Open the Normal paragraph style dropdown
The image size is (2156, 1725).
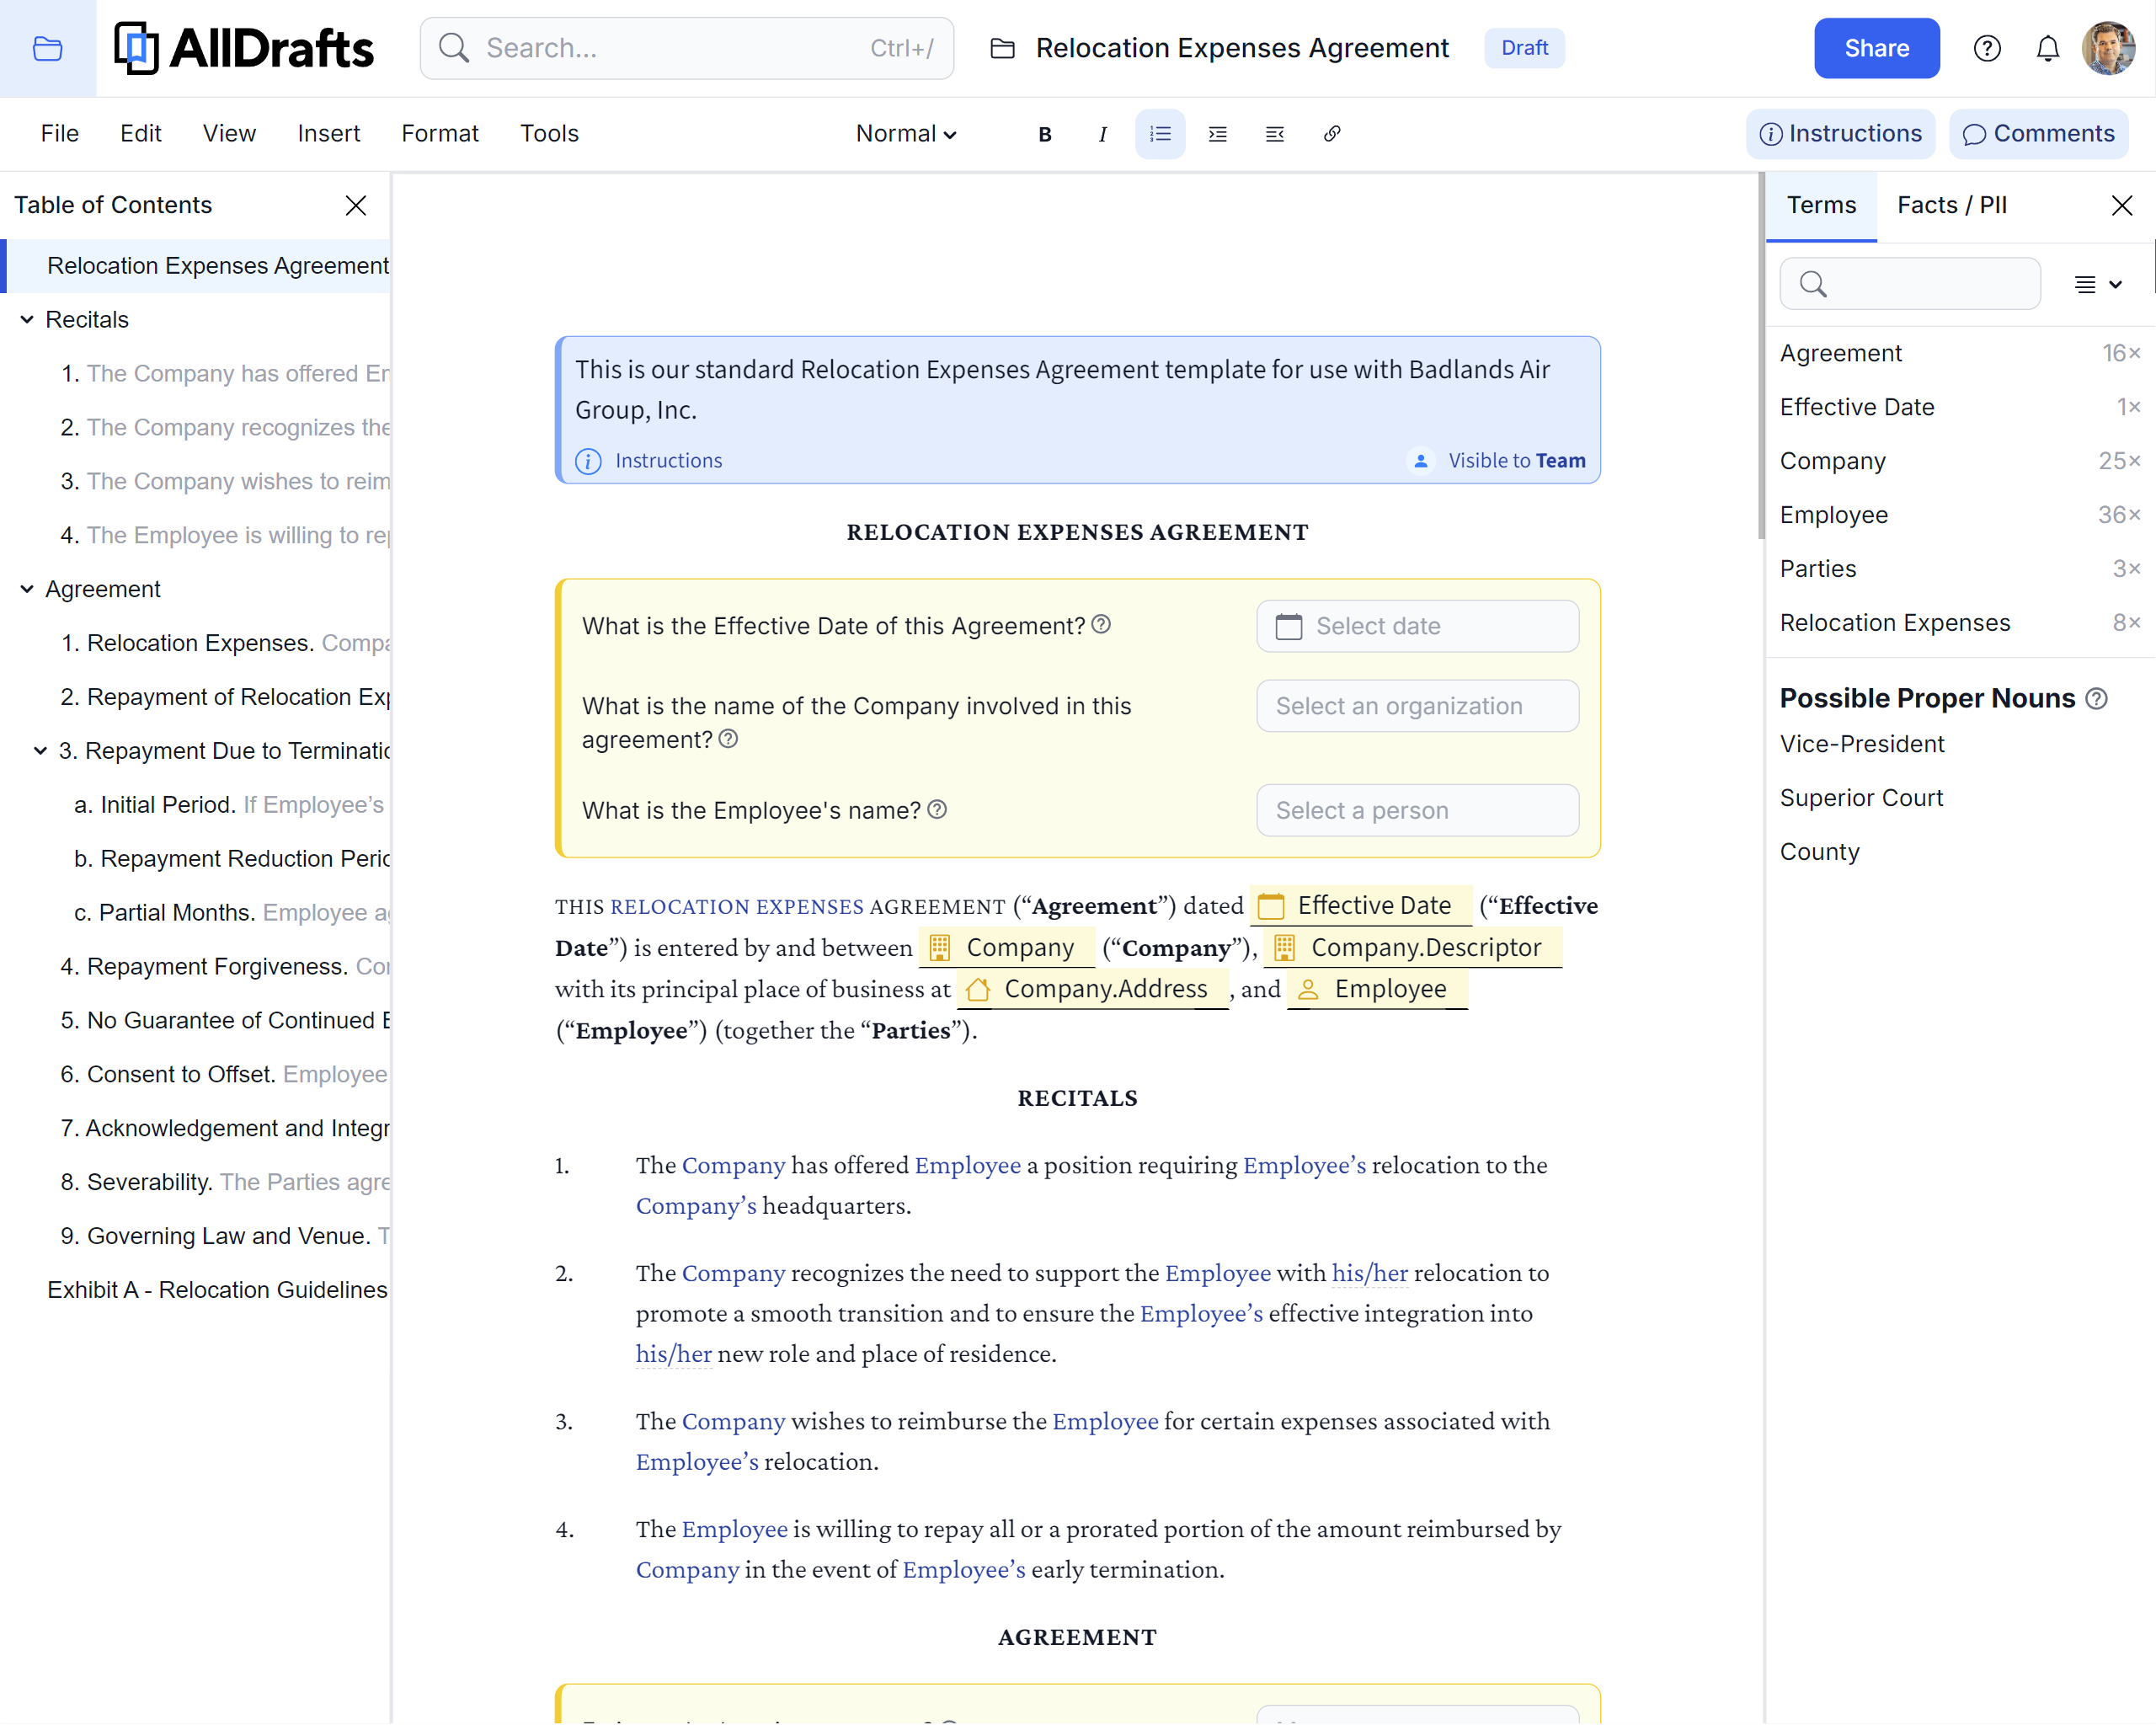click(906, 134)
